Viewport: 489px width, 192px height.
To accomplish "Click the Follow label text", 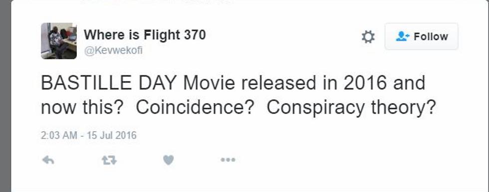I will [431, 37].
